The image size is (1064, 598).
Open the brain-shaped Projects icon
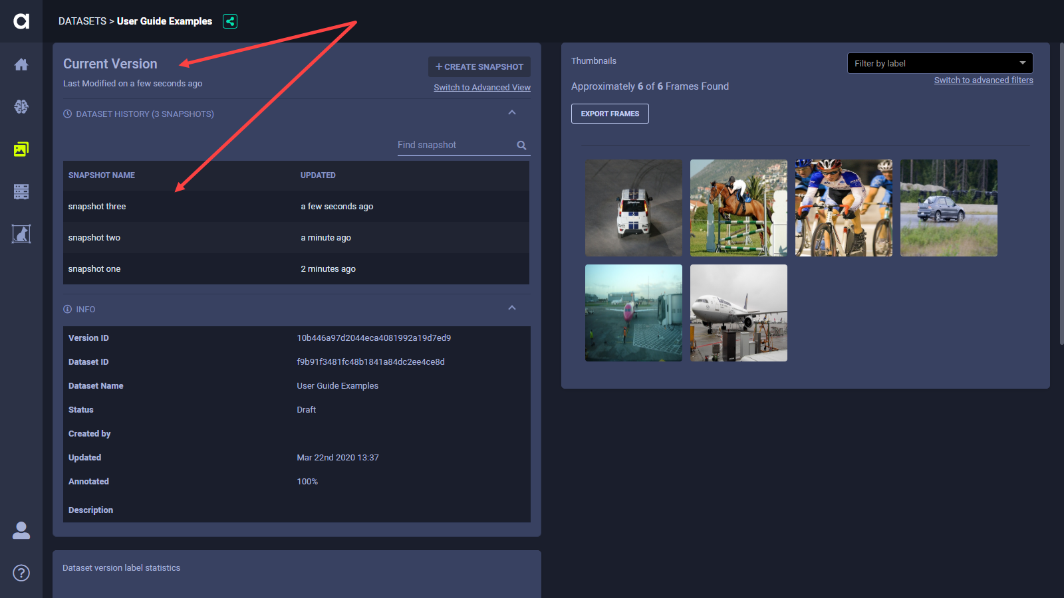21,106
